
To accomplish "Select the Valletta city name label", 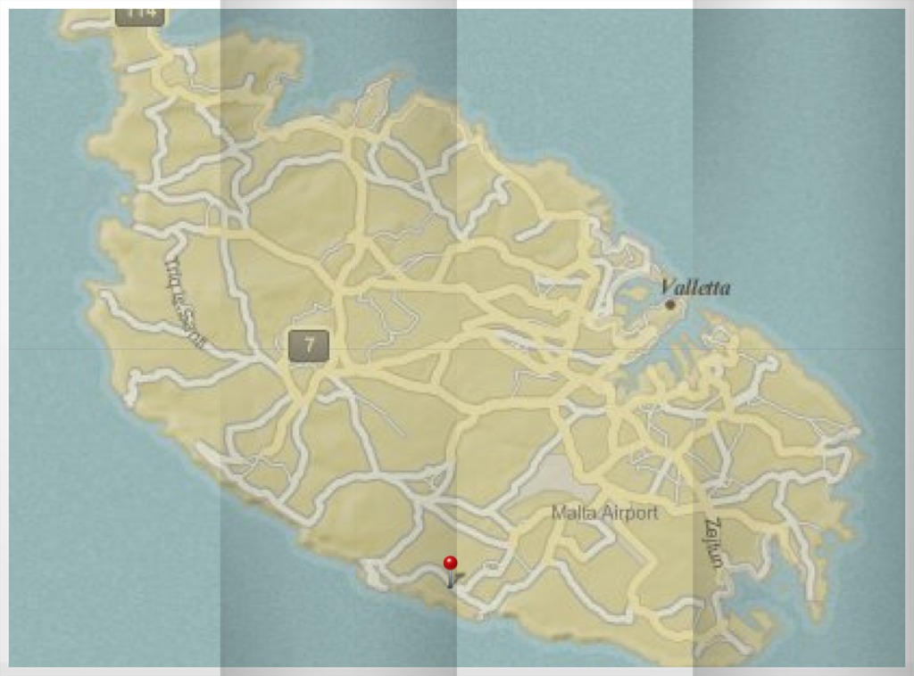I will click(695, 287).
